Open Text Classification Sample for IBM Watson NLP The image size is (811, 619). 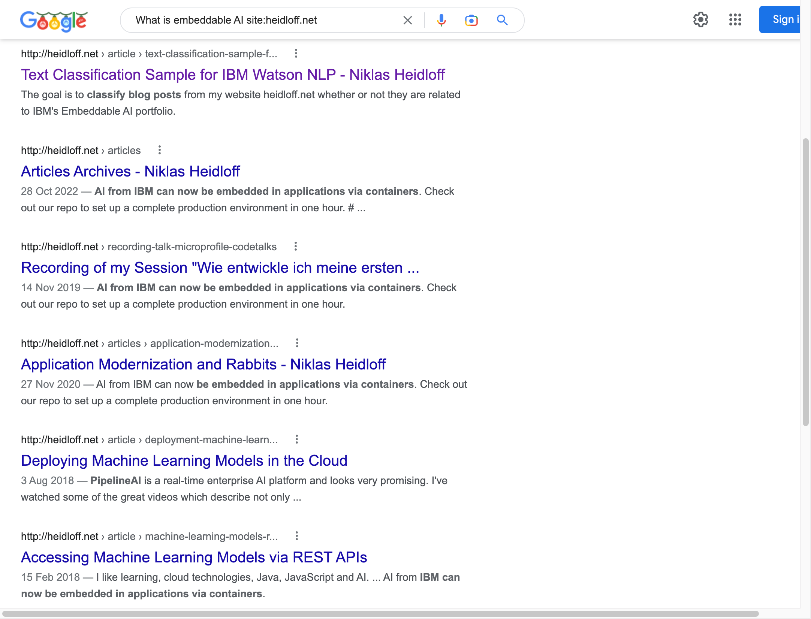(233, 75)
